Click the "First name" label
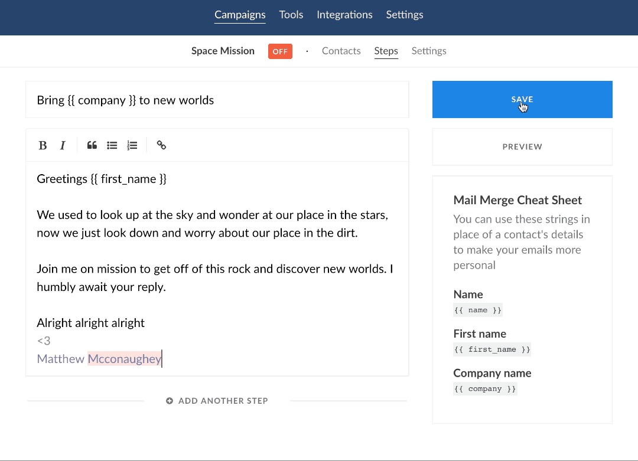Image resolution: width=638 pixels, height=461 pixels. tap(480, 334)
